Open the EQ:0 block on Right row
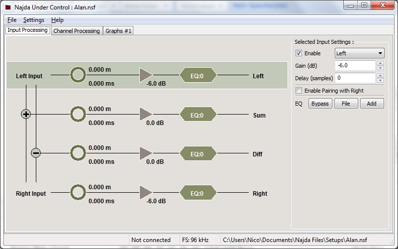Screen dimensions: 398x249 point(198,193)
